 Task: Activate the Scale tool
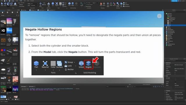[8, 4]
